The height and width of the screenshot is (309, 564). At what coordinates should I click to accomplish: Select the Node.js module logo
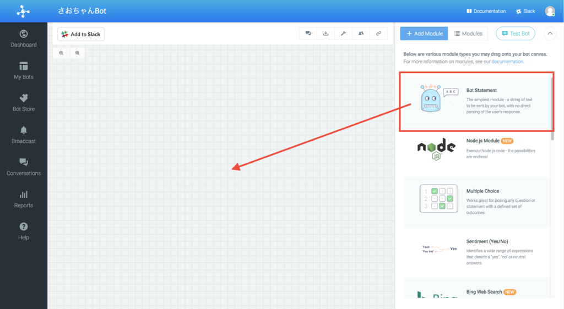coord(436,148)
